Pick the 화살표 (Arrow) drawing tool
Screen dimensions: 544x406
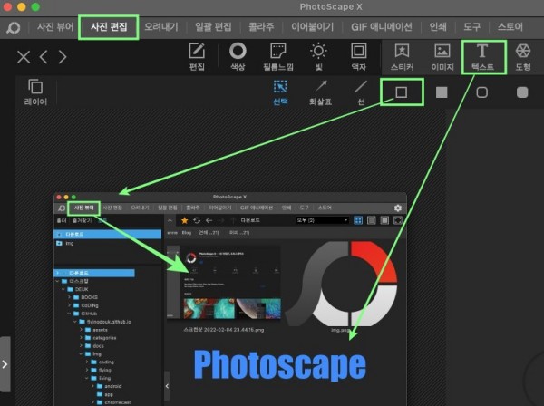click(x=321, y=92)
